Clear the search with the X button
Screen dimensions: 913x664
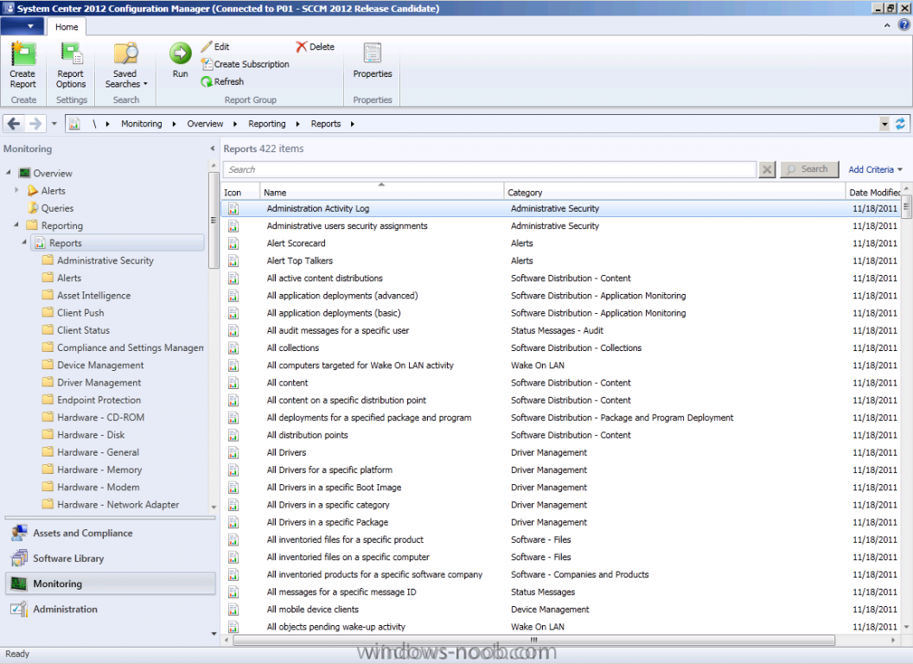pos(768,169)
